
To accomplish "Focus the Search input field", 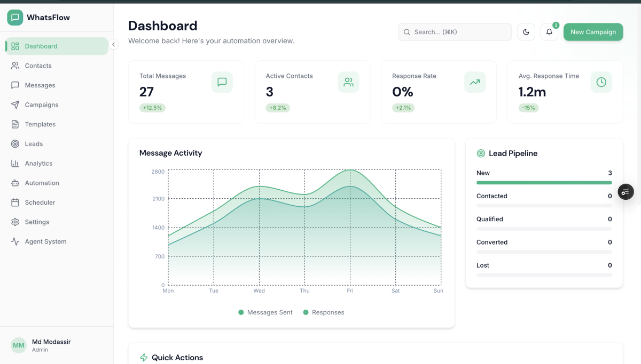I will 455,32.
